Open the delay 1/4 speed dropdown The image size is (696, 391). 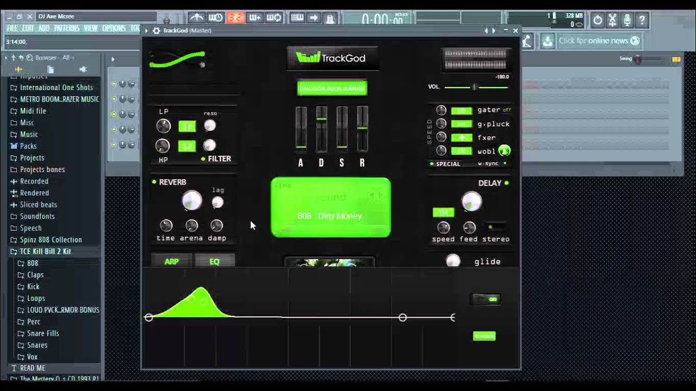pos(443,212)
